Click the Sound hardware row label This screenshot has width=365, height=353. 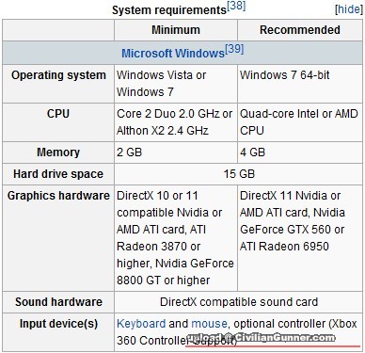pyautogui.click(x=58, y=302)
